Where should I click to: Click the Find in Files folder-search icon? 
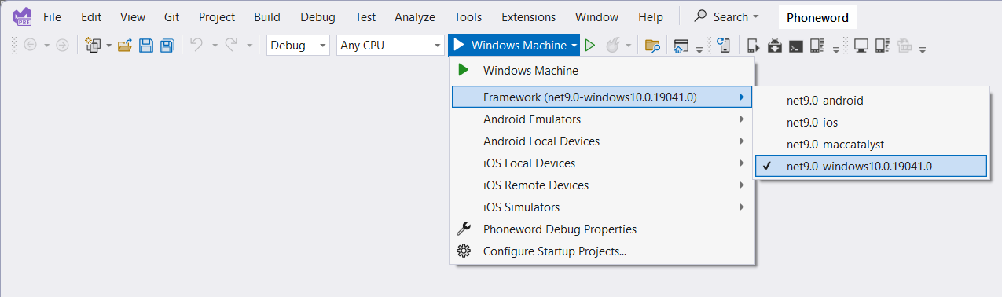(652, 46)
